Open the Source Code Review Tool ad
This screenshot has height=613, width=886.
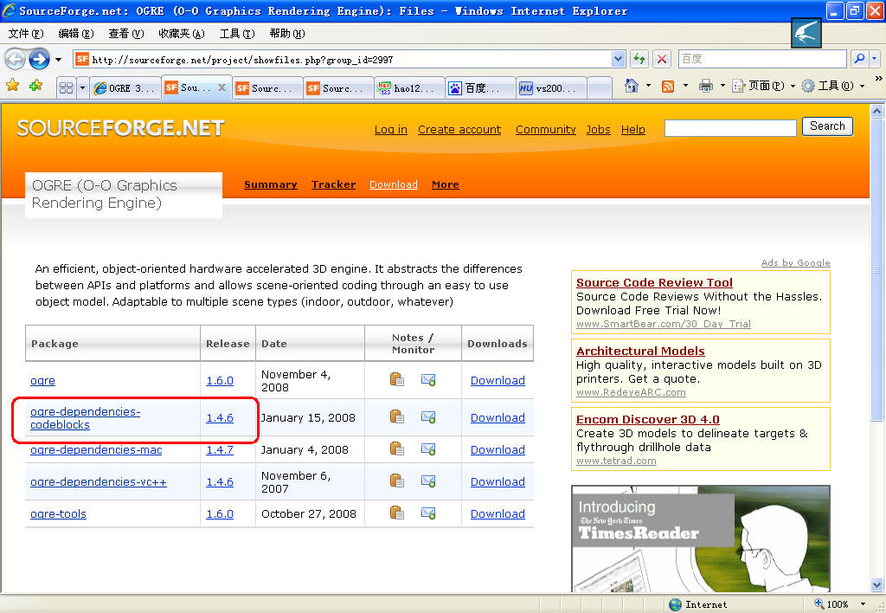pyautogui.click(x=654, y=282)
